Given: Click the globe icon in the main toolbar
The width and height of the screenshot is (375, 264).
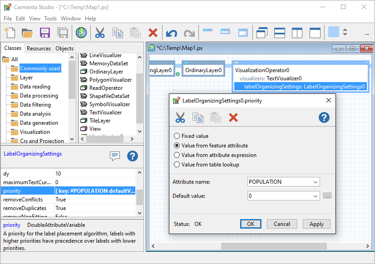Looking at the screenshot, I should [81, 33].
